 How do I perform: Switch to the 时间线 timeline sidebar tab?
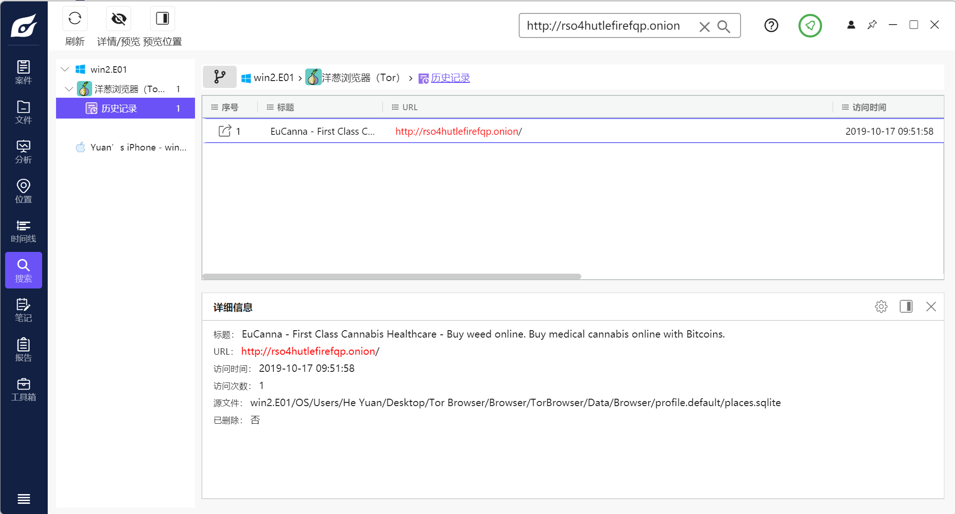click(x=24, y=231)
